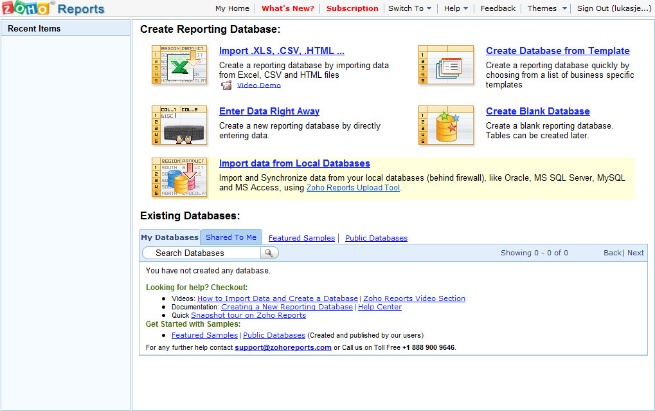The width and height of the screenshot is (655, 411).
Task: Click Import data from Local Databases
Action: 294,163
